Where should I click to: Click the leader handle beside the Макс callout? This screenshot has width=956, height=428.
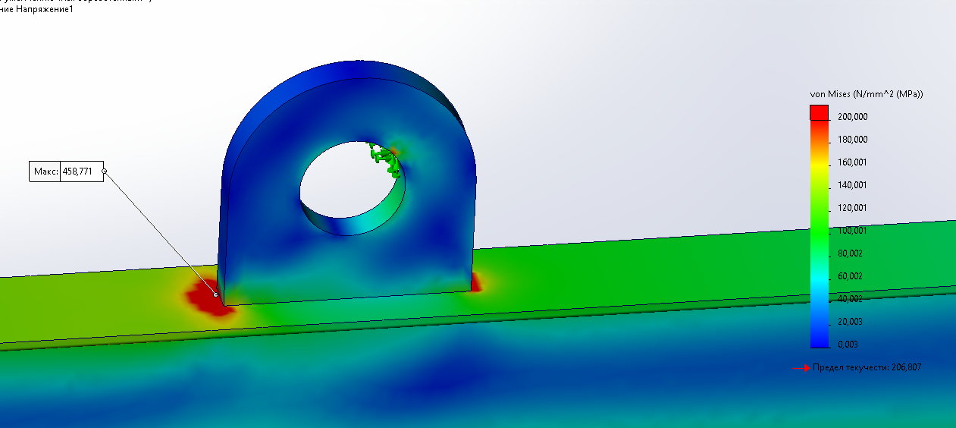(104, 172)
